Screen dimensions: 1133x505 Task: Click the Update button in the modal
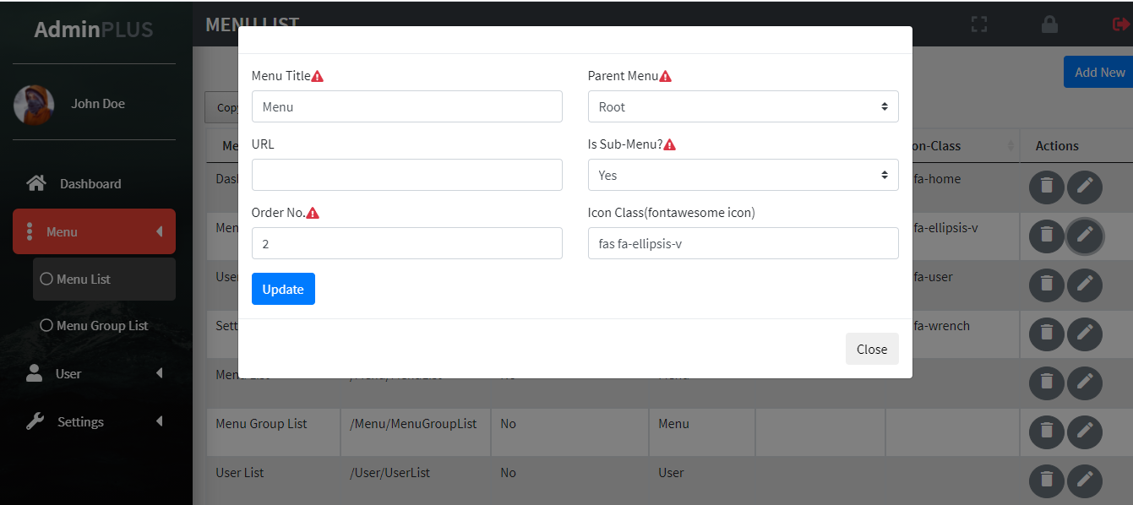point(283,289)
